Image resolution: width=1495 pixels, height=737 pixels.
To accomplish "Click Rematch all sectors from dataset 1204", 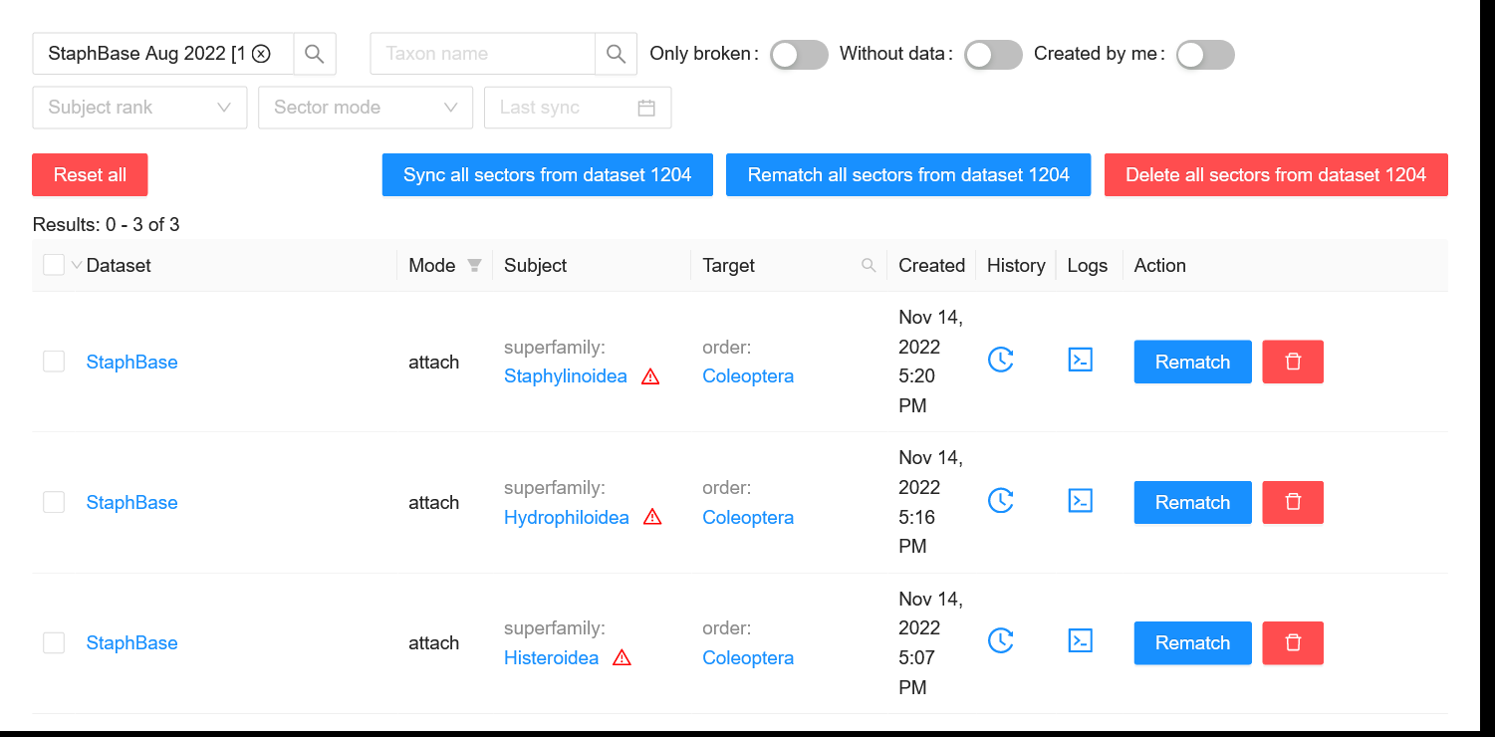I will 907,174.
